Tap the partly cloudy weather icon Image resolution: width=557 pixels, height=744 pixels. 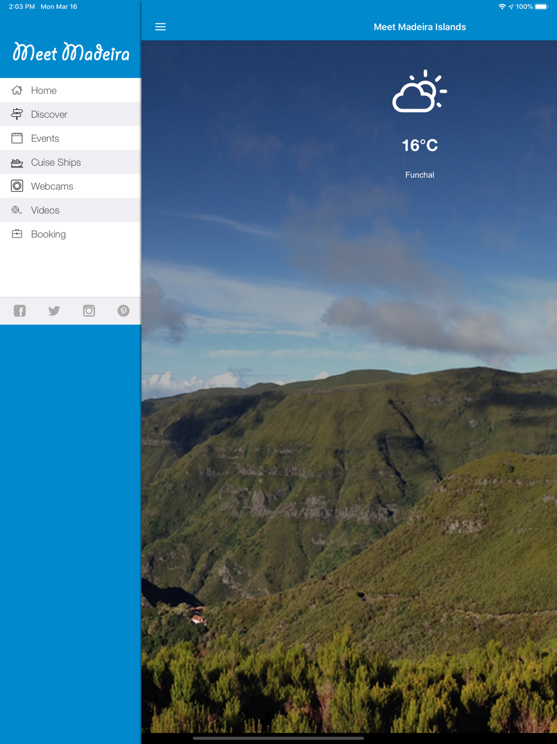point(419,91)
